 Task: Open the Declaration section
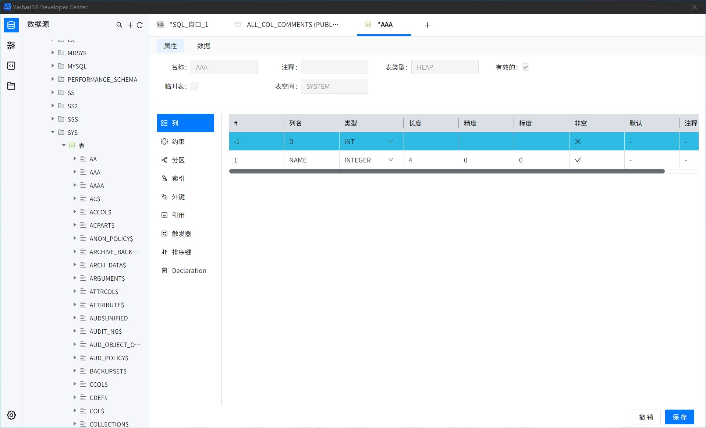tap(185, 270)
